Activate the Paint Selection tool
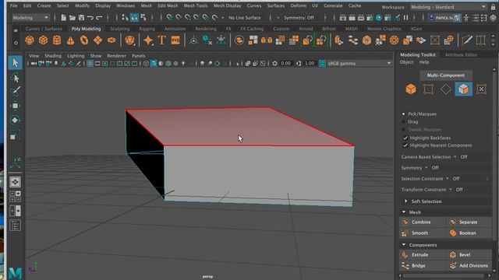The width and height of the screenshot is (499, 280). pyautogui.click(x=15, y=92)
